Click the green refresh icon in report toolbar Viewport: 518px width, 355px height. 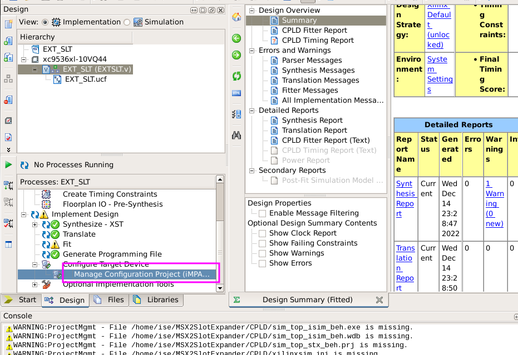click(236, 76)
